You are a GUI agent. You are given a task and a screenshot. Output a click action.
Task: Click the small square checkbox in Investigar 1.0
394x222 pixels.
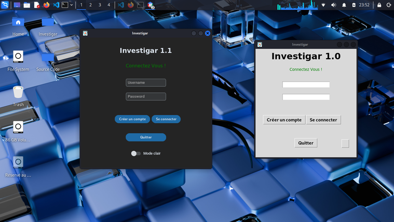pyautogui.click(x=345, y=143)
